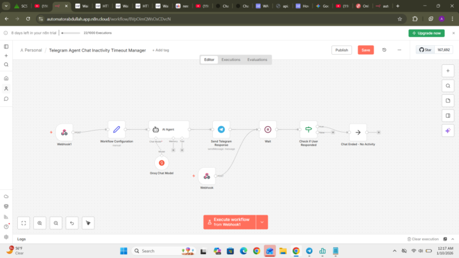Viewport: 459px width, 258px height.
Task: Create new item with sidebar plus
Action: tap(6, 55)
